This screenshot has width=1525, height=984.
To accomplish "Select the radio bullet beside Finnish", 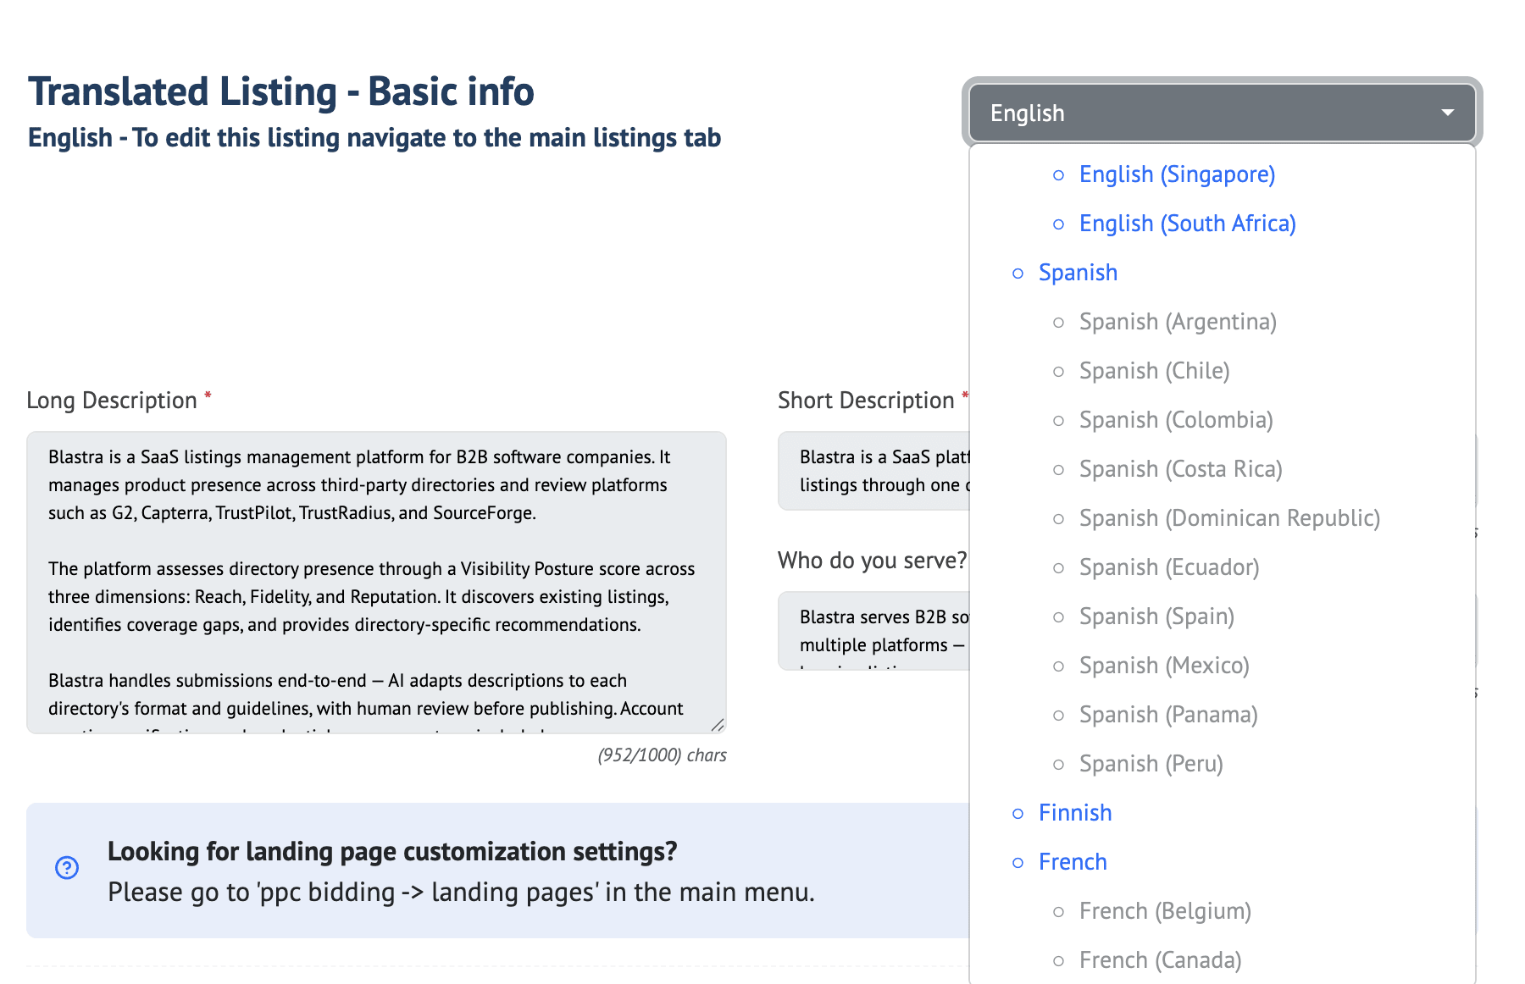I will (1017, 813).
